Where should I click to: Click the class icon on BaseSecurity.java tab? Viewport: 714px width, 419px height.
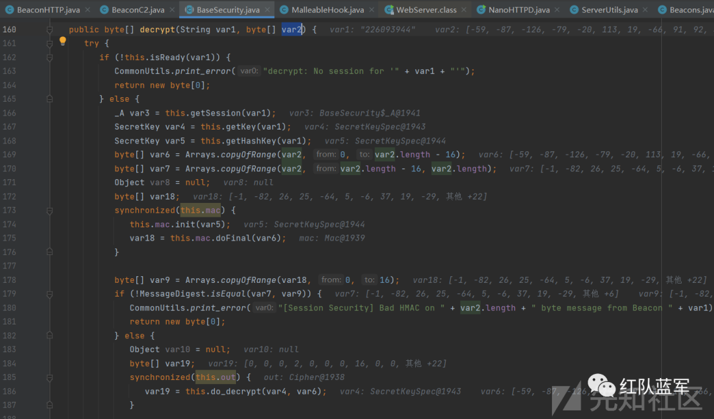189,9
